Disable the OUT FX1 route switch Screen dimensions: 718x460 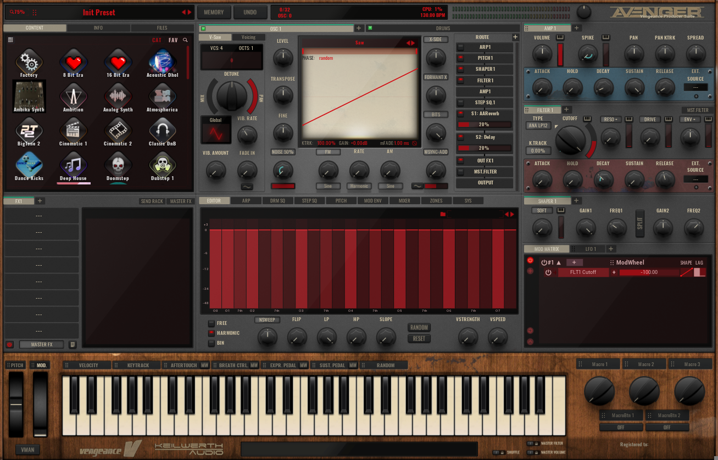click(461, 161)
